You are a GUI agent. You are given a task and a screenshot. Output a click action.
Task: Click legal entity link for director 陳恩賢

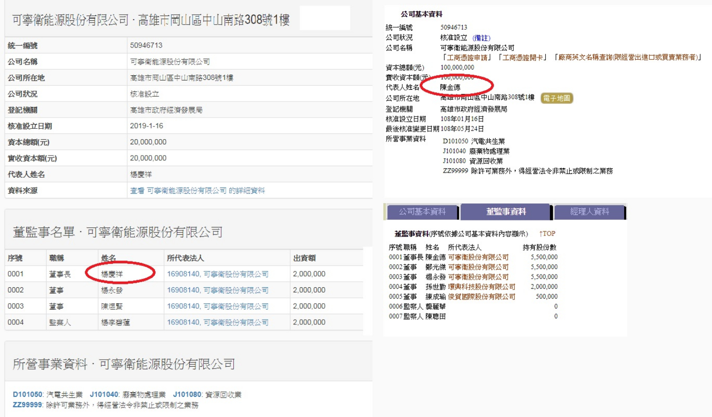tap(217, 307)
